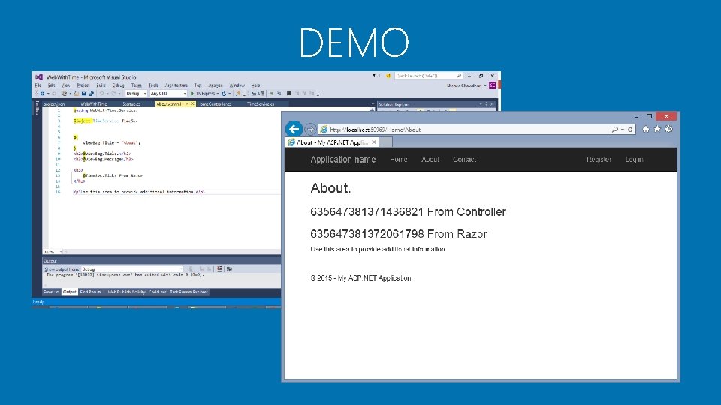Click Open File folder icon in Visual Studio toolbar

click(77, 93)
